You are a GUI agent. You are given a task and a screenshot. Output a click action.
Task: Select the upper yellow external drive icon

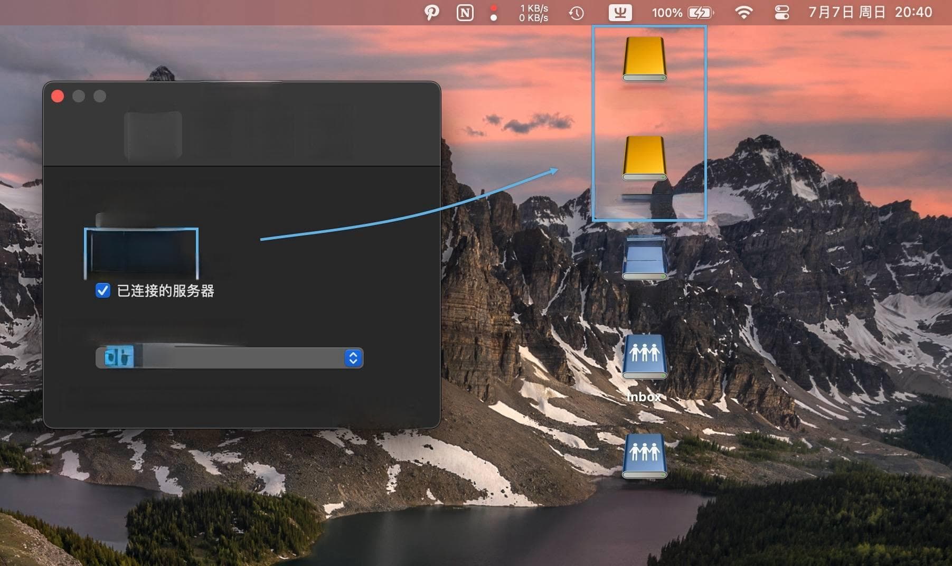pyautogui.click(x=644, y=59)
